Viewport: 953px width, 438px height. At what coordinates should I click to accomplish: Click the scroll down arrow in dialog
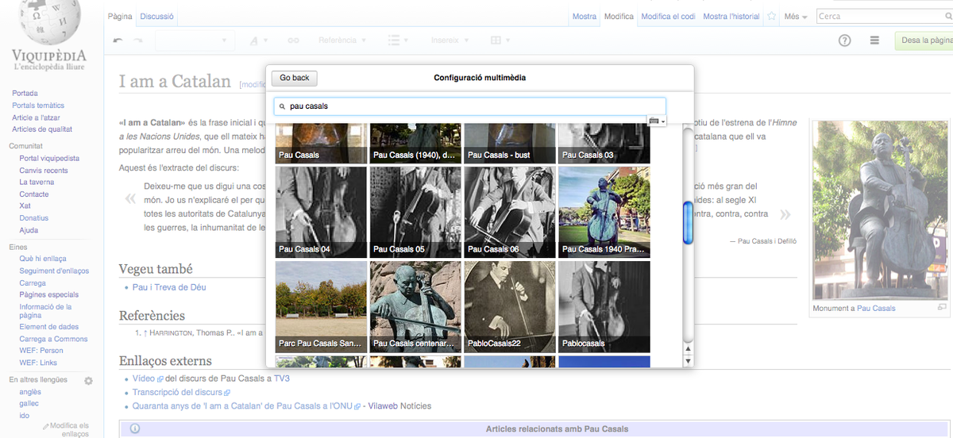pyautogui.click(x=688, y=362)
